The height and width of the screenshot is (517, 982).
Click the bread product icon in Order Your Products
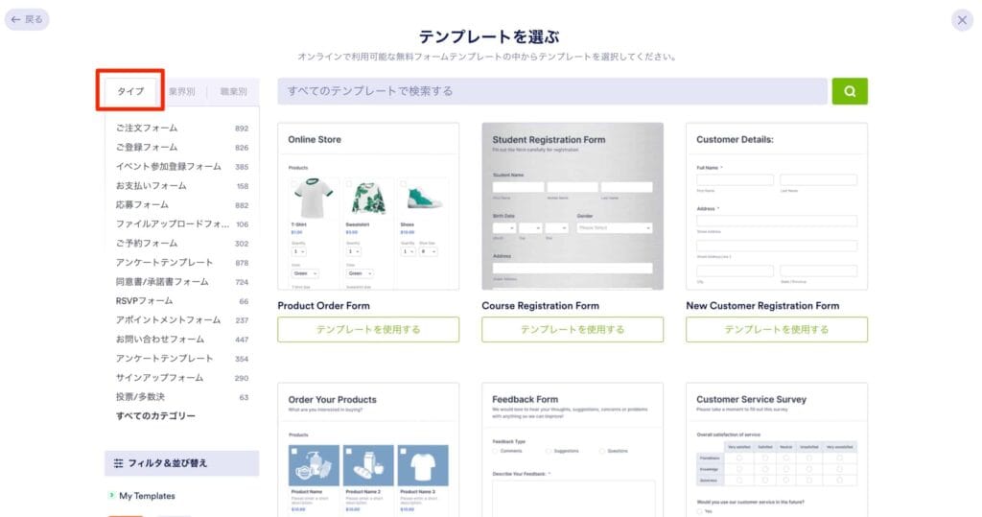coord(368,465)
